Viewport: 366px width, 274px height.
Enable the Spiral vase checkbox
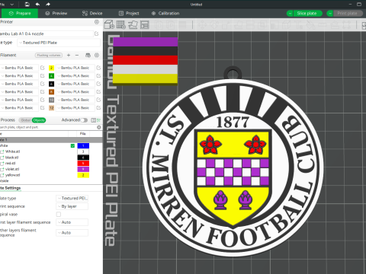click(x=59, y=215)
